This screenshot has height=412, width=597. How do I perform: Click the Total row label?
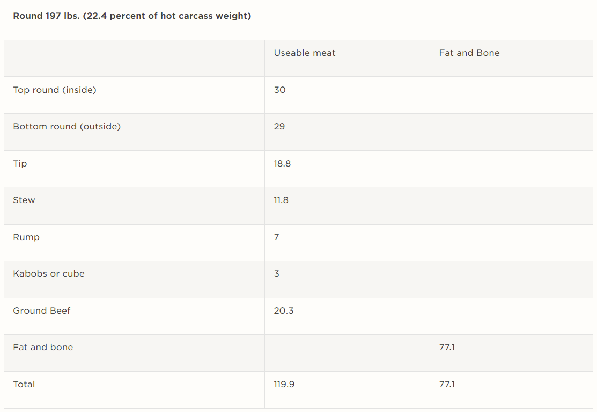[x=24, y=385]
